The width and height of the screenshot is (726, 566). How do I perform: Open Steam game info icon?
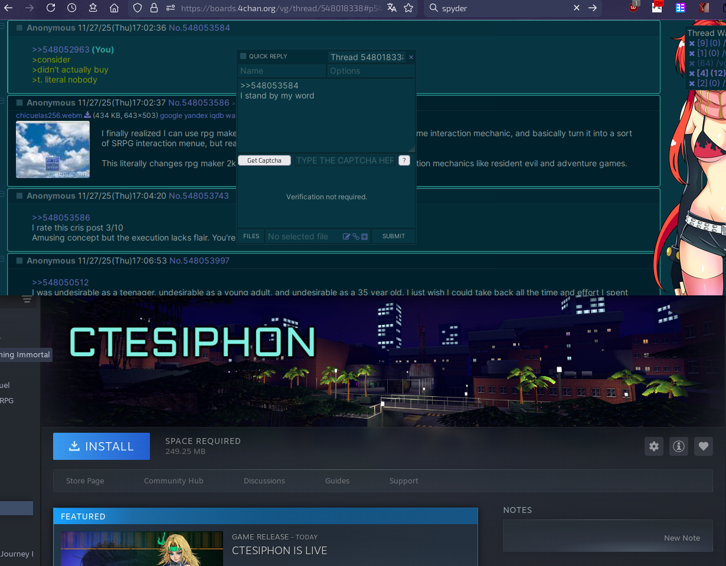click(x=679, y=446)
